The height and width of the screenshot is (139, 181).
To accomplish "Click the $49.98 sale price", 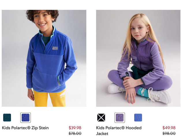I will pyautogui.click(x=169, y=128).
